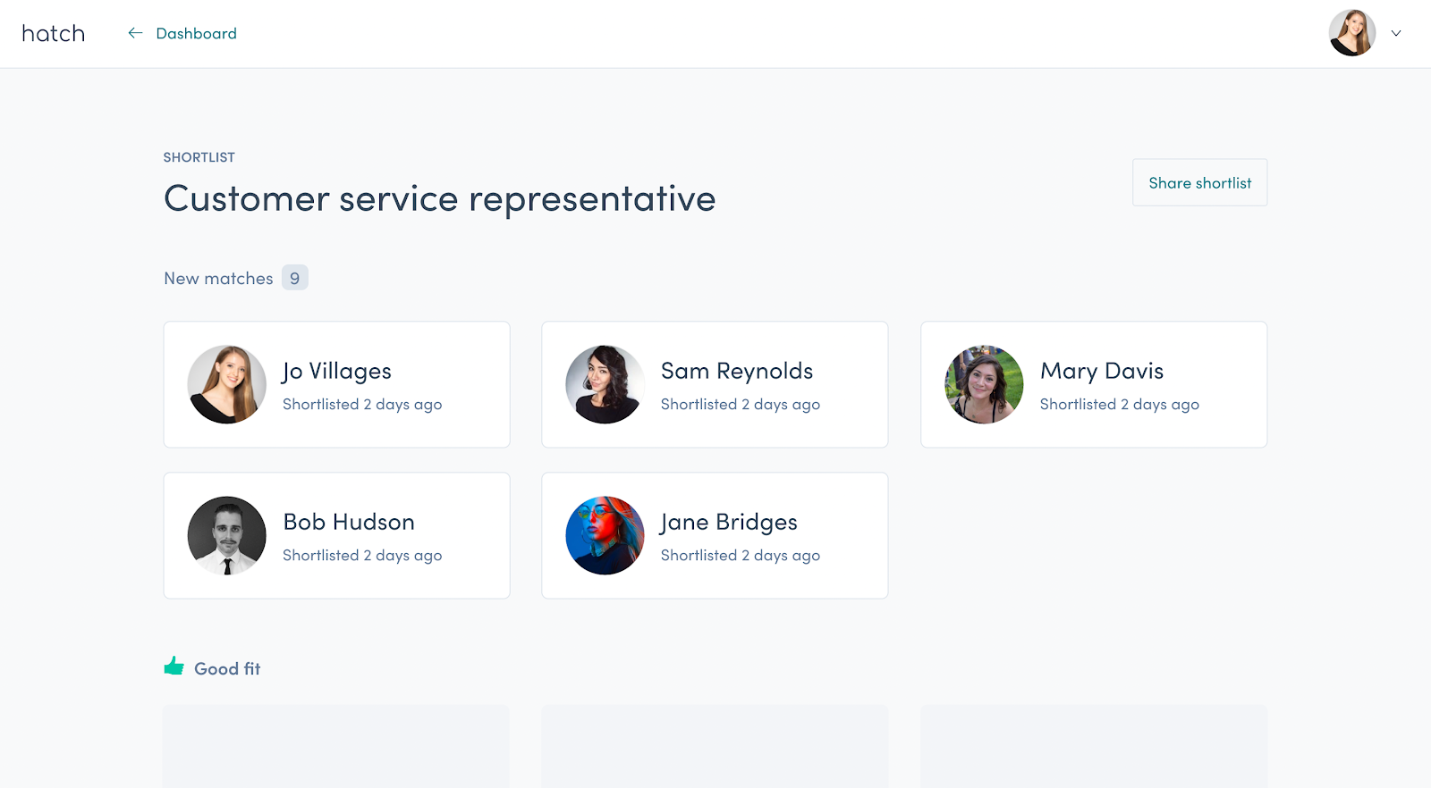1431x788 pixels.
Task: Select the Bob Hudson candidate name
Action: tap(349, 522)
